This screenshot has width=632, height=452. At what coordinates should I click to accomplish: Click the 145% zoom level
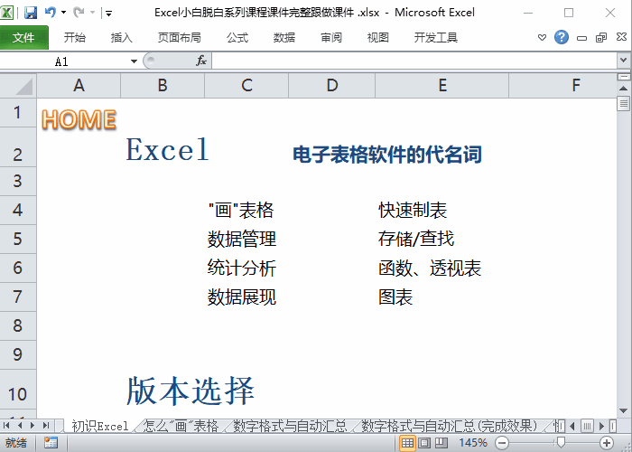click(x=473, y=443)
